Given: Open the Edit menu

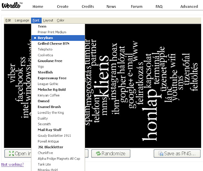Looking at the screenshot, I should click(x=8, y=20).
